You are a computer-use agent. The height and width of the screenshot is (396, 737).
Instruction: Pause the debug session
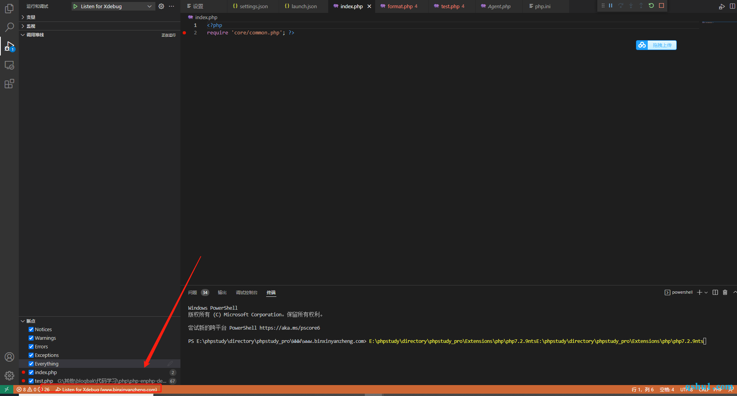(x=611, y=5)
